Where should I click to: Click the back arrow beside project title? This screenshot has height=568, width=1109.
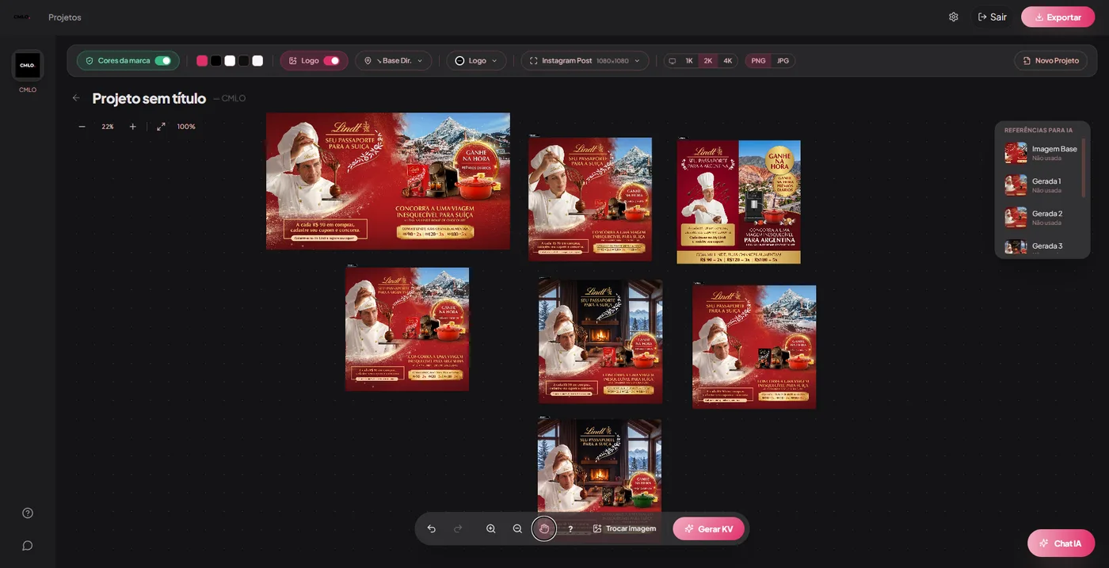[x=76, y=98]
